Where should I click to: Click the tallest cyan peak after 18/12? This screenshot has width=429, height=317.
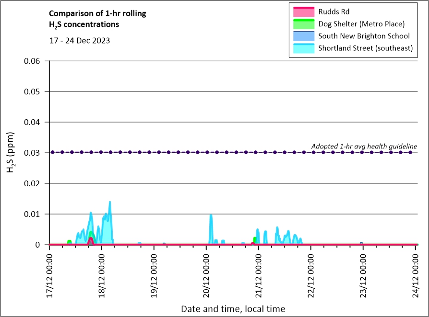point(110,203)
